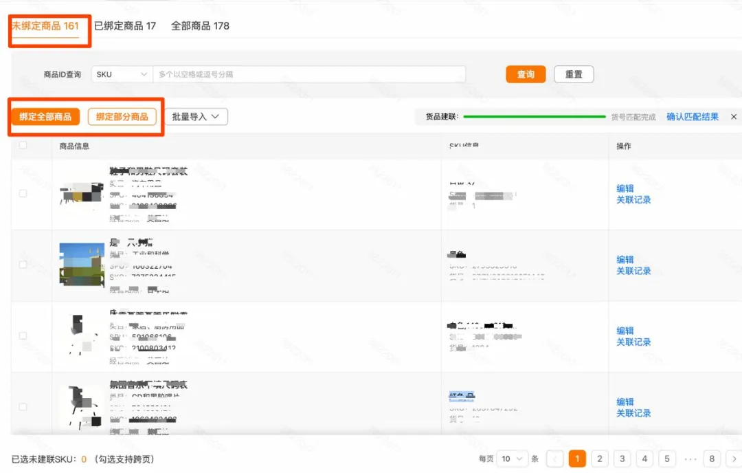Dismiss the 货品建联 progress bar with the X

(734, 116)
